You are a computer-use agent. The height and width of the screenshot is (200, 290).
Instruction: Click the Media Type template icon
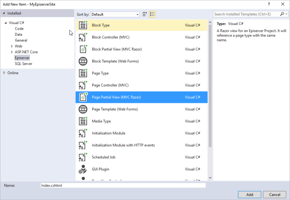[x=83, y=121]
